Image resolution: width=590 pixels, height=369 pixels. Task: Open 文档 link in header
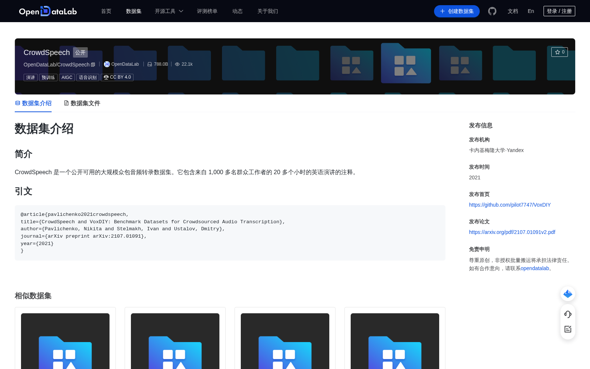point(513,11)
